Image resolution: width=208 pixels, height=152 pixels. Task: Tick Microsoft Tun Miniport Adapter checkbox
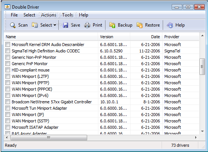click(x=7, y=108)
